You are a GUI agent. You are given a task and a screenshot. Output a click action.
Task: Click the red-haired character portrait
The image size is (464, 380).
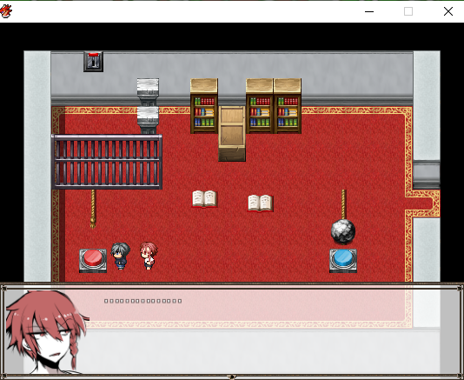click(47, 331)
